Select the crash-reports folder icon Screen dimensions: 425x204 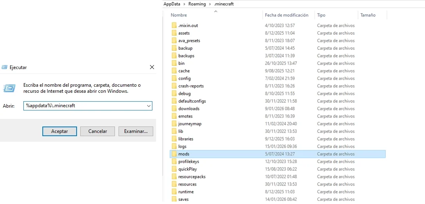coord(174,86)
